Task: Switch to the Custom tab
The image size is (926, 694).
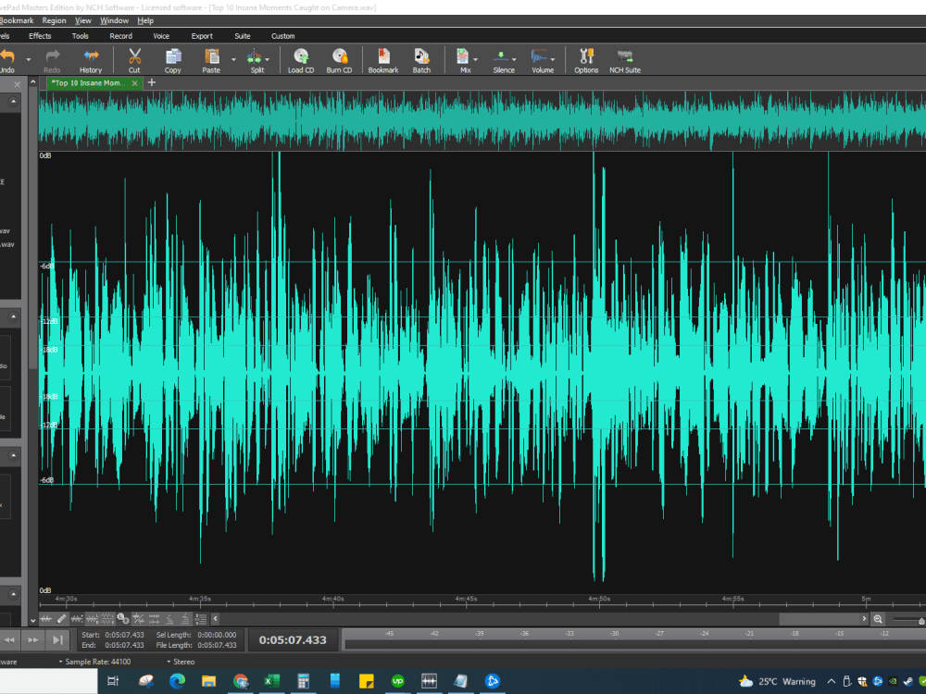Action: 282,36
